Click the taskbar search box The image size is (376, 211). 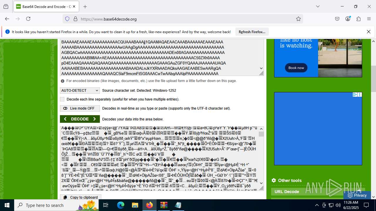coord(57,205)
